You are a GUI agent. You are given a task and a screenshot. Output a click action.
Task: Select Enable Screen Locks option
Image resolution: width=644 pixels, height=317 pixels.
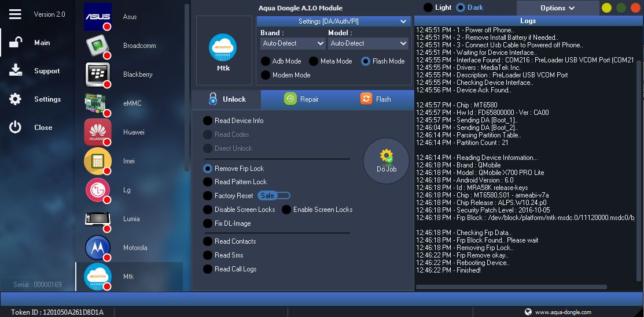[286, 210]
